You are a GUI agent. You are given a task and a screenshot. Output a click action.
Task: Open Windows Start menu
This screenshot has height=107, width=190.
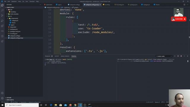pyautogui.click(x=2, y=105)
